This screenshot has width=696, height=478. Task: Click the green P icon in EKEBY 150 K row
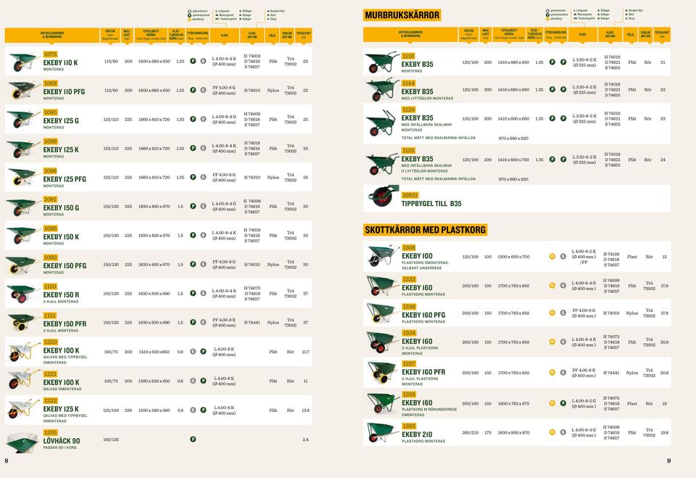[193, 235]
